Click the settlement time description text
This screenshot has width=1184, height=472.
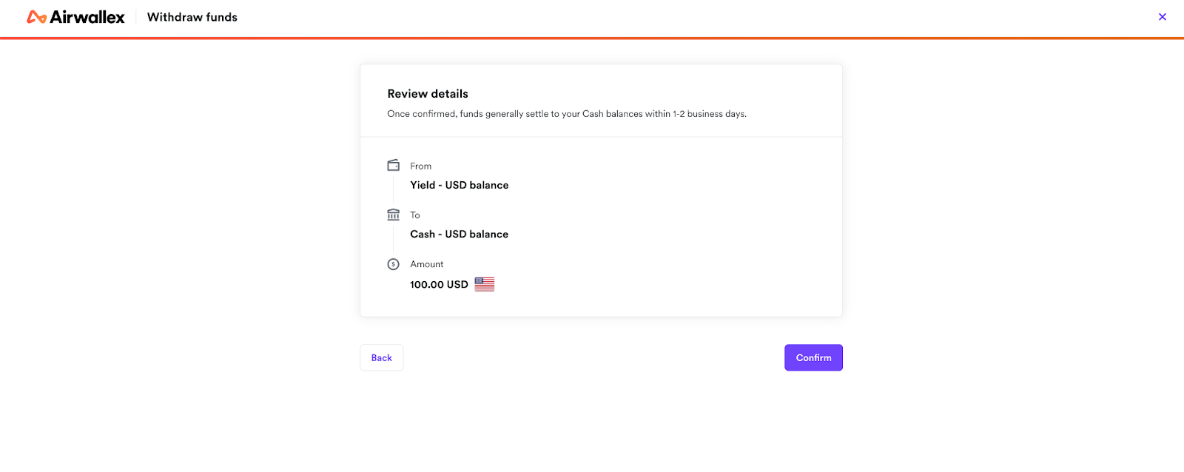[x=566, y=114]
